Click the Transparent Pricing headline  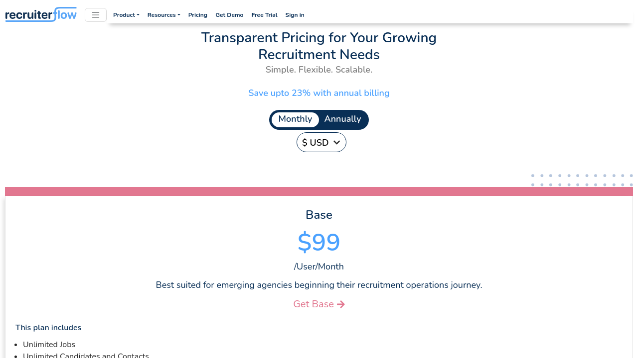tap(319, 46)
